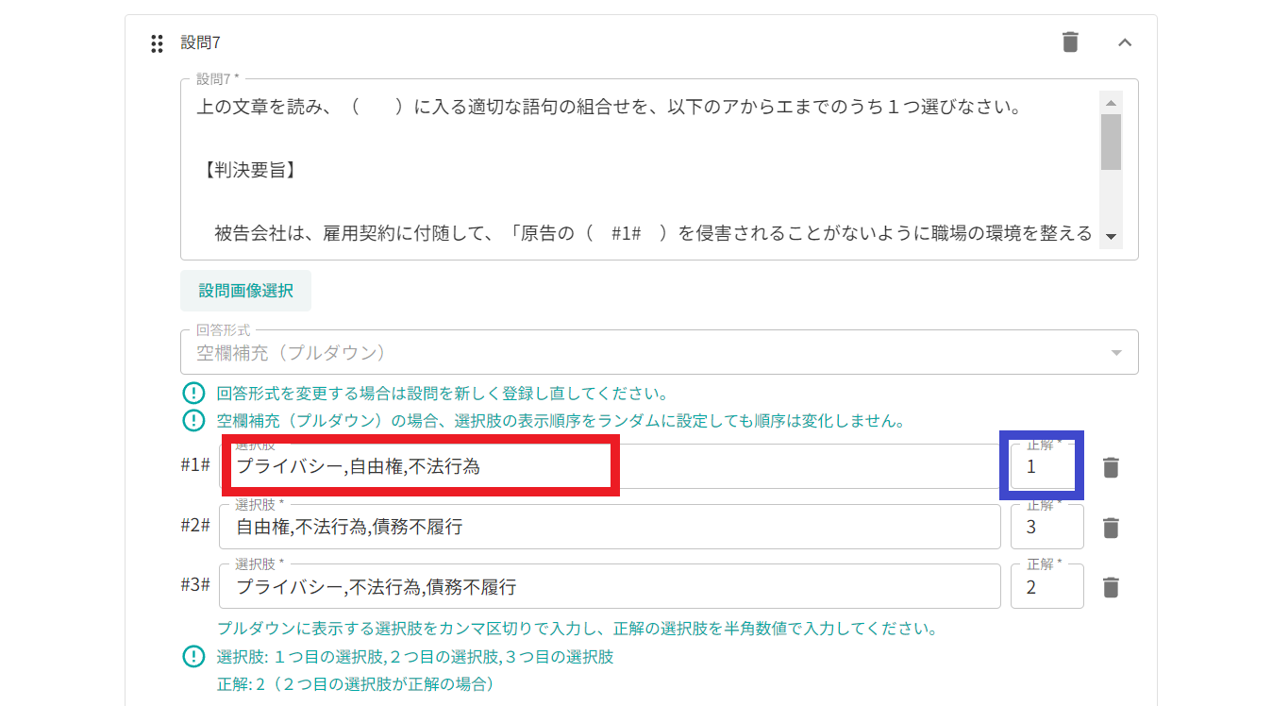Viewport: 1272px width, 706px height.
Task: Click the hint 正解: 2（２つ目の選択肢が正解の場合）
Action: pyautogui.click(x=356, y=683)
